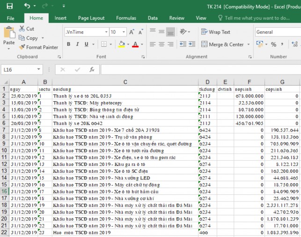Screen dimensions: 301x237
Task: Apply the yellow fill color
Action: (122, 44)
